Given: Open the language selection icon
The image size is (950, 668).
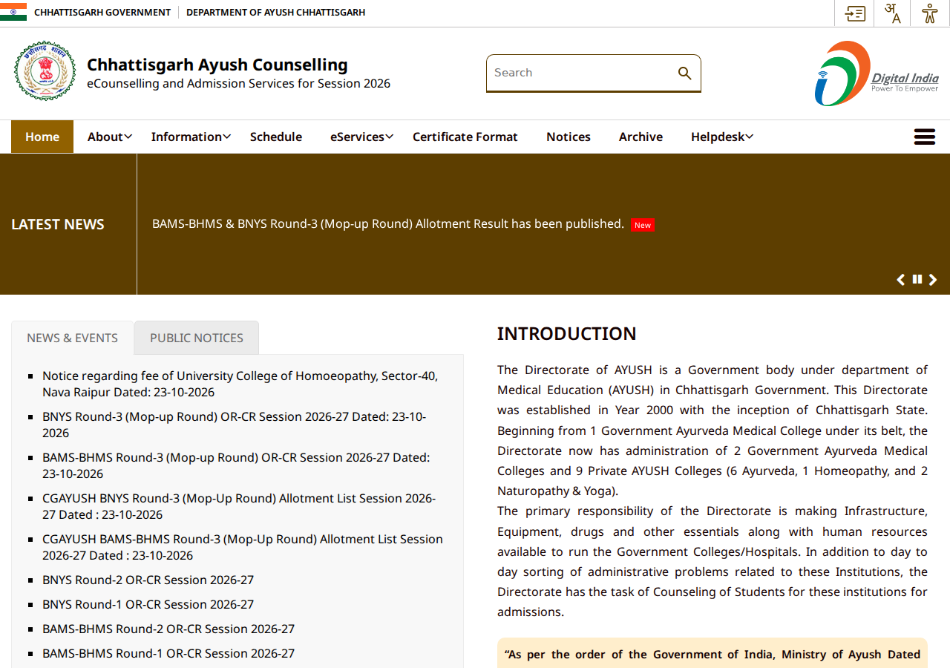Looking at the screenshot, I should pos(892,13).
